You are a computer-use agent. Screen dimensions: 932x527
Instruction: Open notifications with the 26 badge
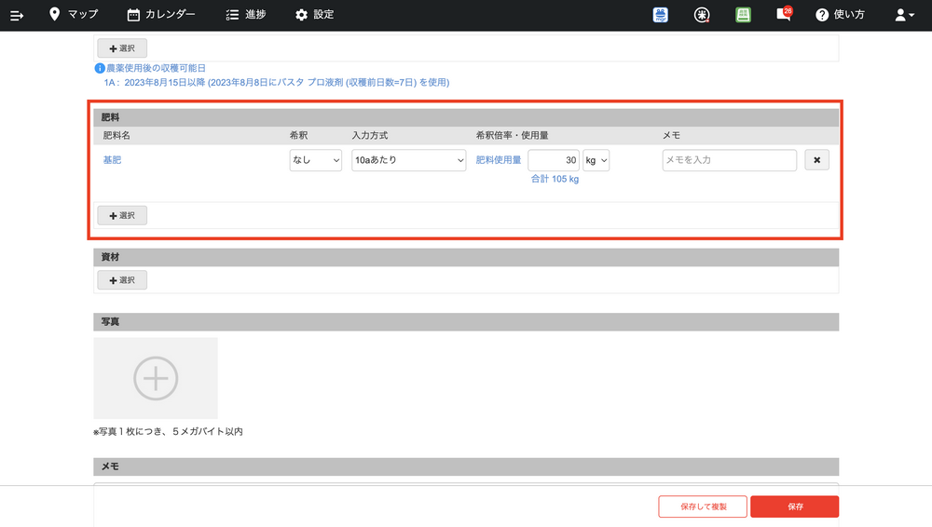[784, 15]
